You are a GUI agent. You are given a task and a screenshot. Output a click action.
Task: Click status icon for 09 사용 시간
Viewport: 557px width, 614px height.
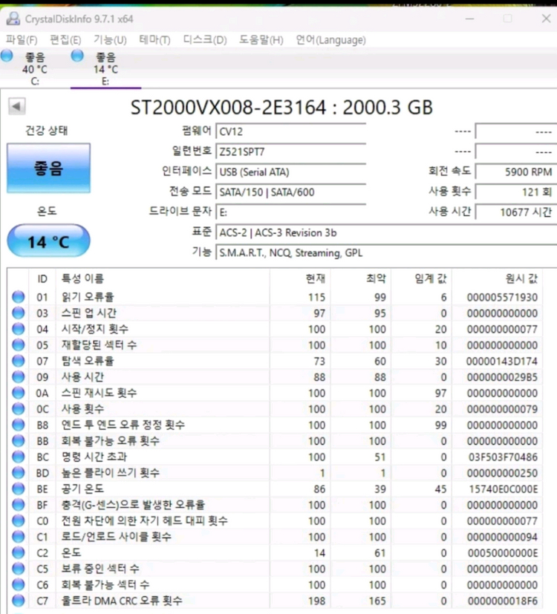(x=18, y=376)
